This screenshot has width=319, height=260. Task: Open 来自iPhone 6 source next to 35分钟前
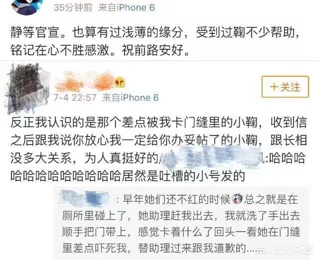click(126, 8)
